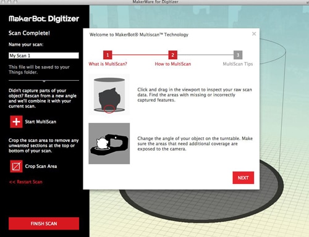Screen dimensions: 309x237
Task: Select step 2 numbered marker
Action: 172,55
